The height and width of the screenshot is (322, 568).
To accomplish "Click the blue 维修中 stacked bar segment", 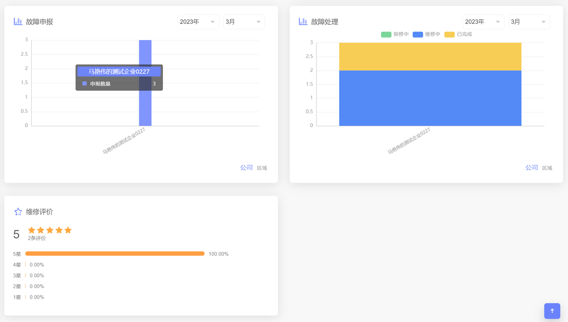I will tap(430, 98).
